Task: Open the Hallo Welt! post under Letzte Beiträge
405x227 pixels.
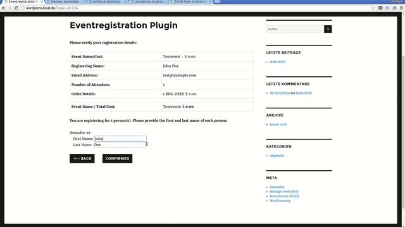Action: coord(278,62)
